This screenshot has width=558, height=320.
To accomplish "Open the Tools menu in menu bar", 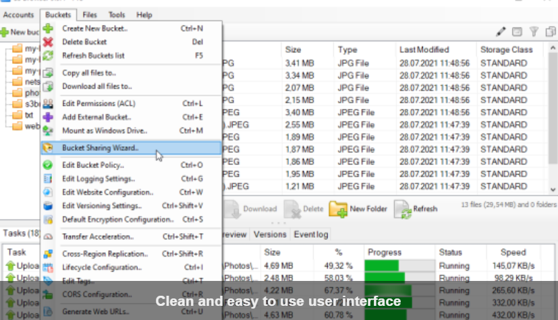I will point(117,15).
